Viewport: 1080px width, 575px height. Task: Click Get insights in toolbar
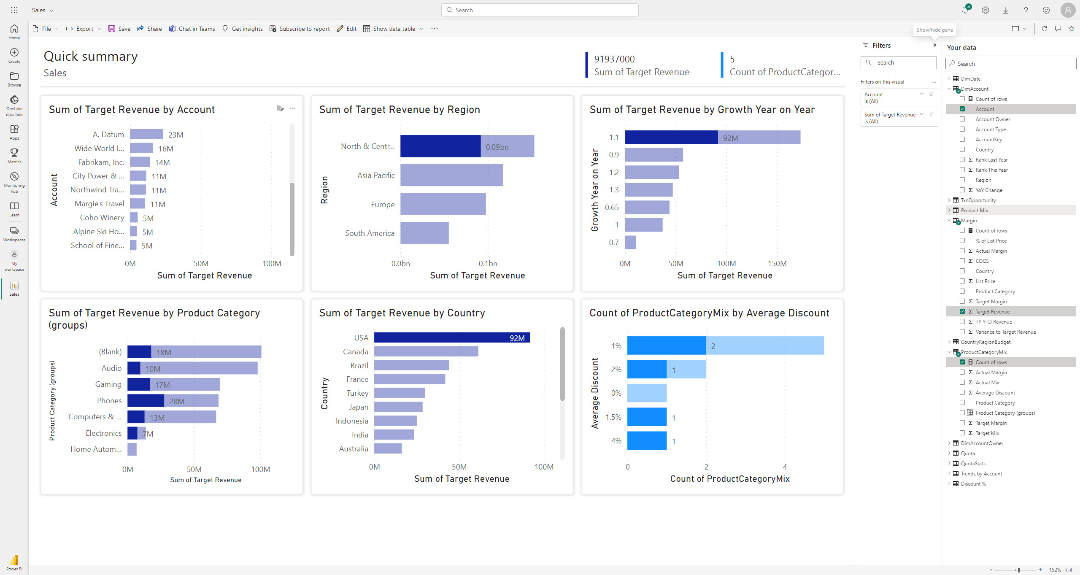pyautogui.click(x=242, y=29)
